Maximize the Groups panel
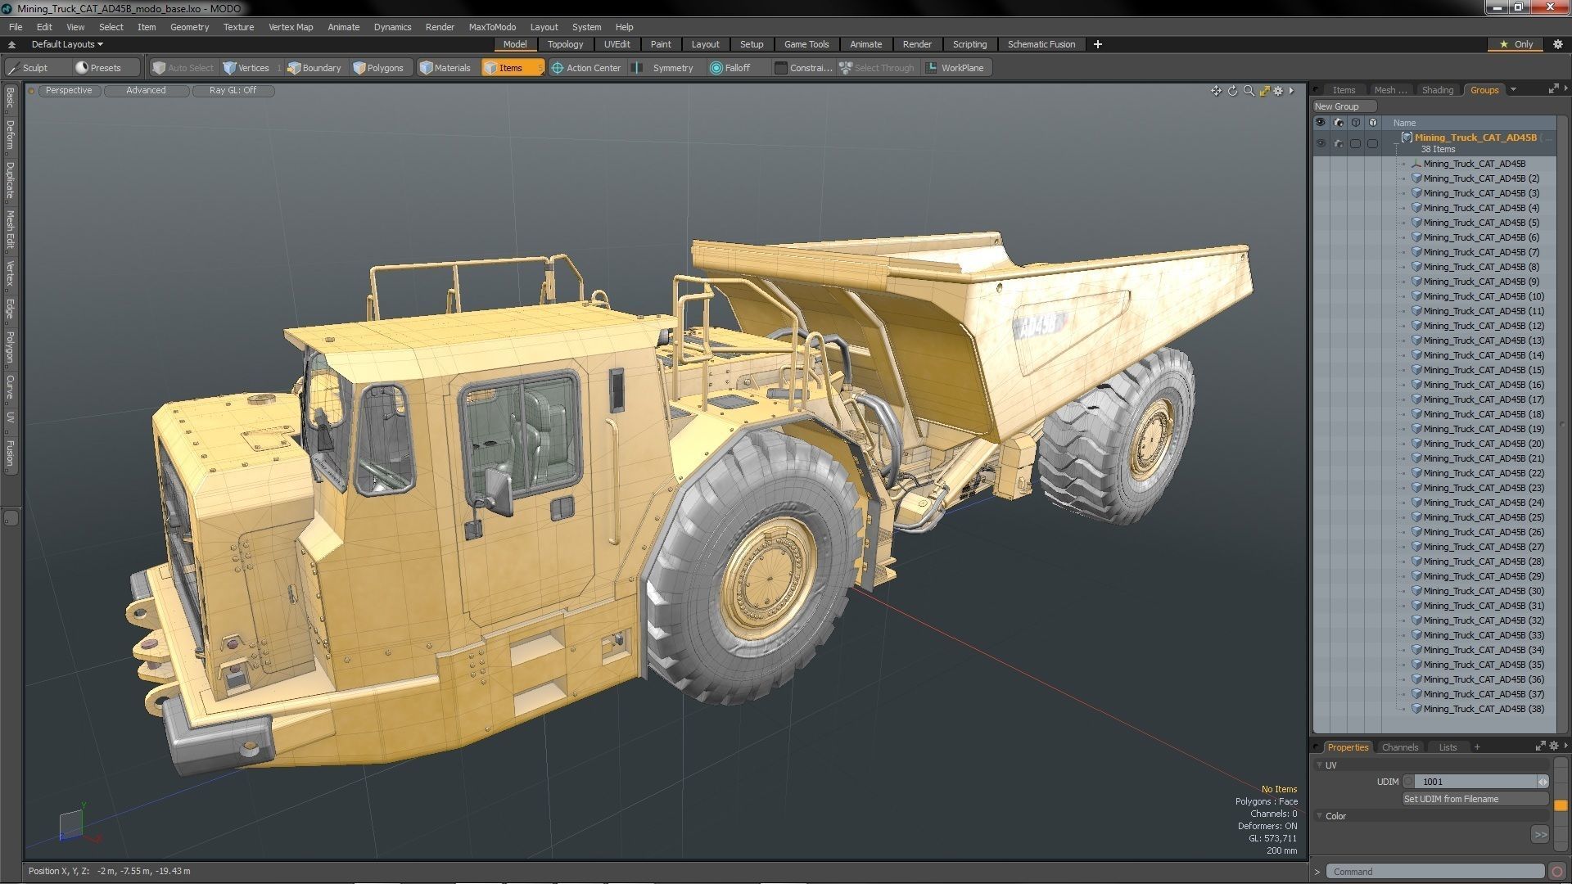The width and height of the screenshot is (1572, 884). [1553, 89]
